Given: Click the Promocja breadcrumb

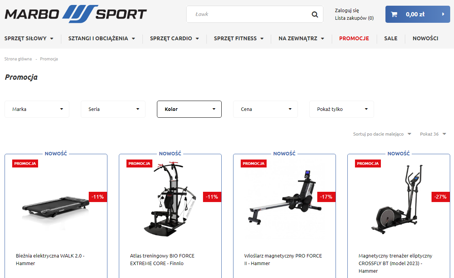Looking at the screenshot, I should [49, 59].
